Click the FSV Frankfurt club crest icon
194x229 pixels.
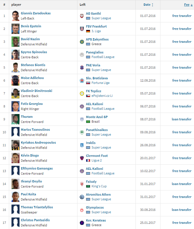[x=82, y=29]
